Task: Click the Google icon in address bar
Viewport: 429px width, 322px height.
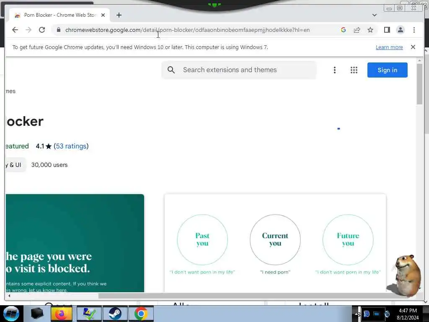Action: coord(344,30)
